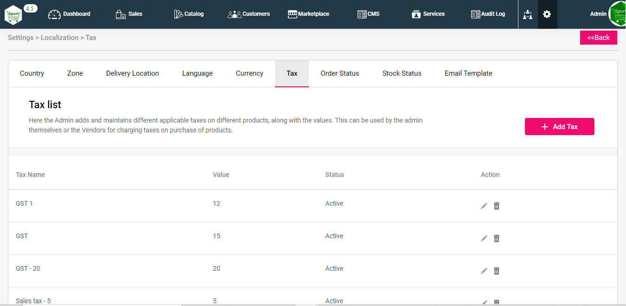This screenshot has width=626, height=306.
Task: Open the Dashboard gauge icon
Action: (54, 14)
